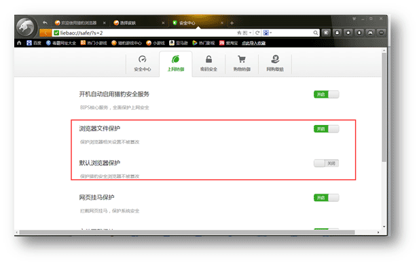Click the vertical scrollbar thumb

[x=384, y=107]
